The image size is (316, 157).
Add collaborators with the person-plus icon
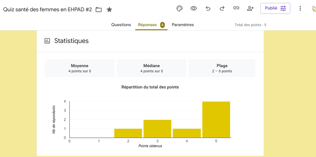pos(250,8)
